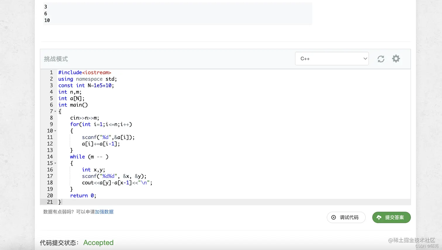The image size is (442, 250).
Task: Open the 加强数据 link
Action: [104, 212]
